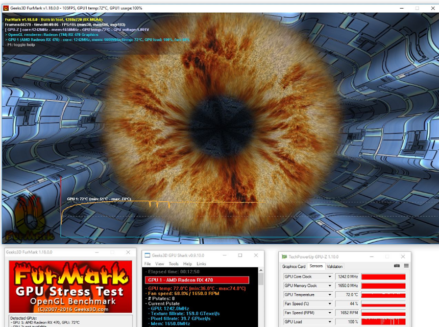This screenshot has width=439, height=327.
Task: Open the GPU Temperature sensor dropdown
Action: pyautogui.click(x=330, y=295)
